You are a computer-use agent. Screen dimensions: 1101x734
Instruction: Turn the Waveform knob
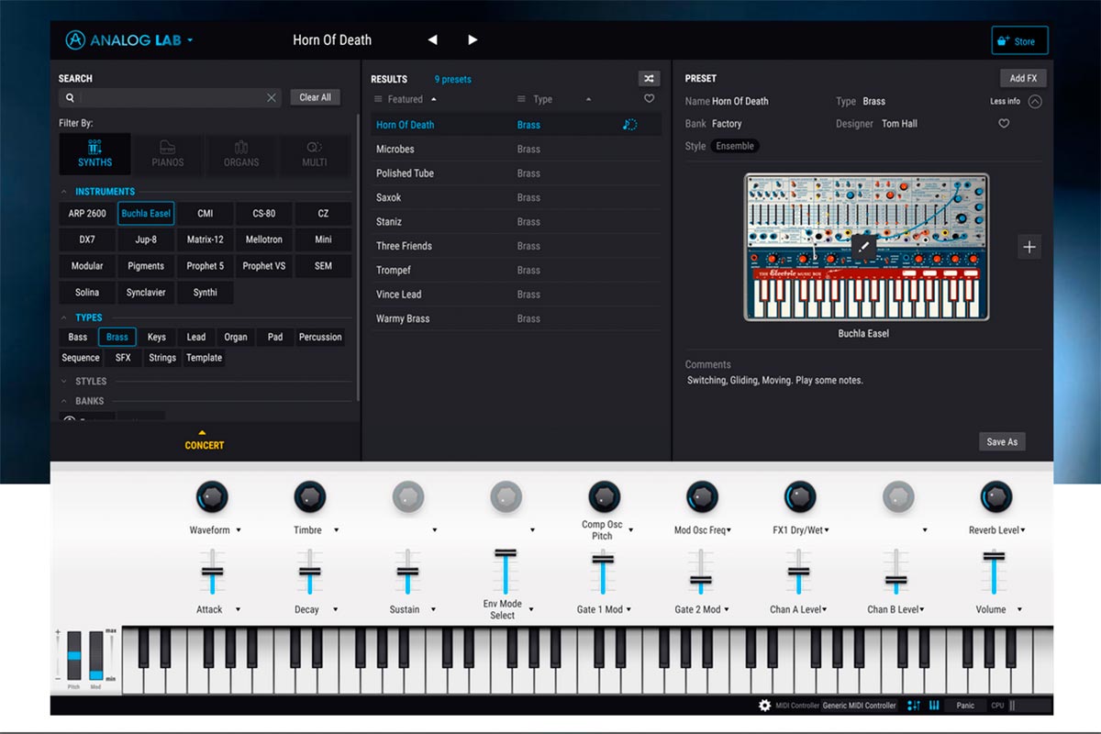click(211, 497)
